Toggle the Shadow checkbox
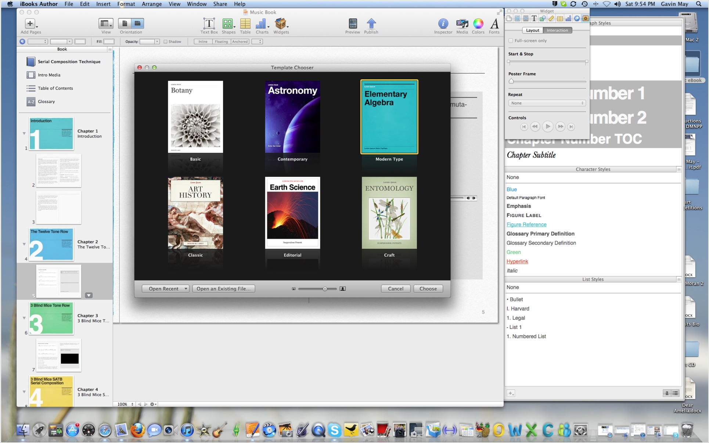Screen dimensions: 709x443 pos(165,42)
